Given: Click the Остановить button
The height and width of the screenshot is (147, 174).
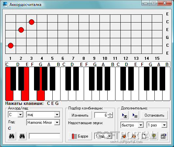Looking at the screenshot, I should coord(154,115).
